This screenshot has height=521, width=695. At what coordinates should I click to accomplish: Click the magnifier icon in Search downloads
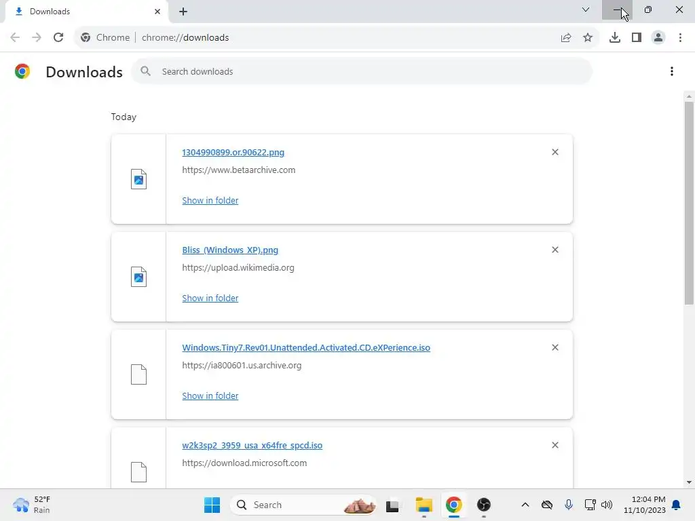tap(145, 71)
